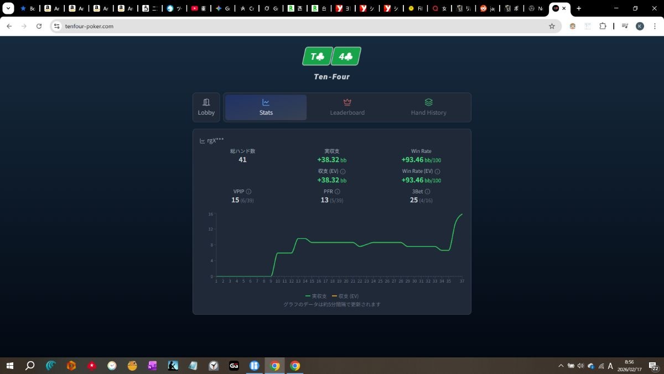Show hidden system tray icons
This screenshot has width=664, height=374.
click(561, 366)
